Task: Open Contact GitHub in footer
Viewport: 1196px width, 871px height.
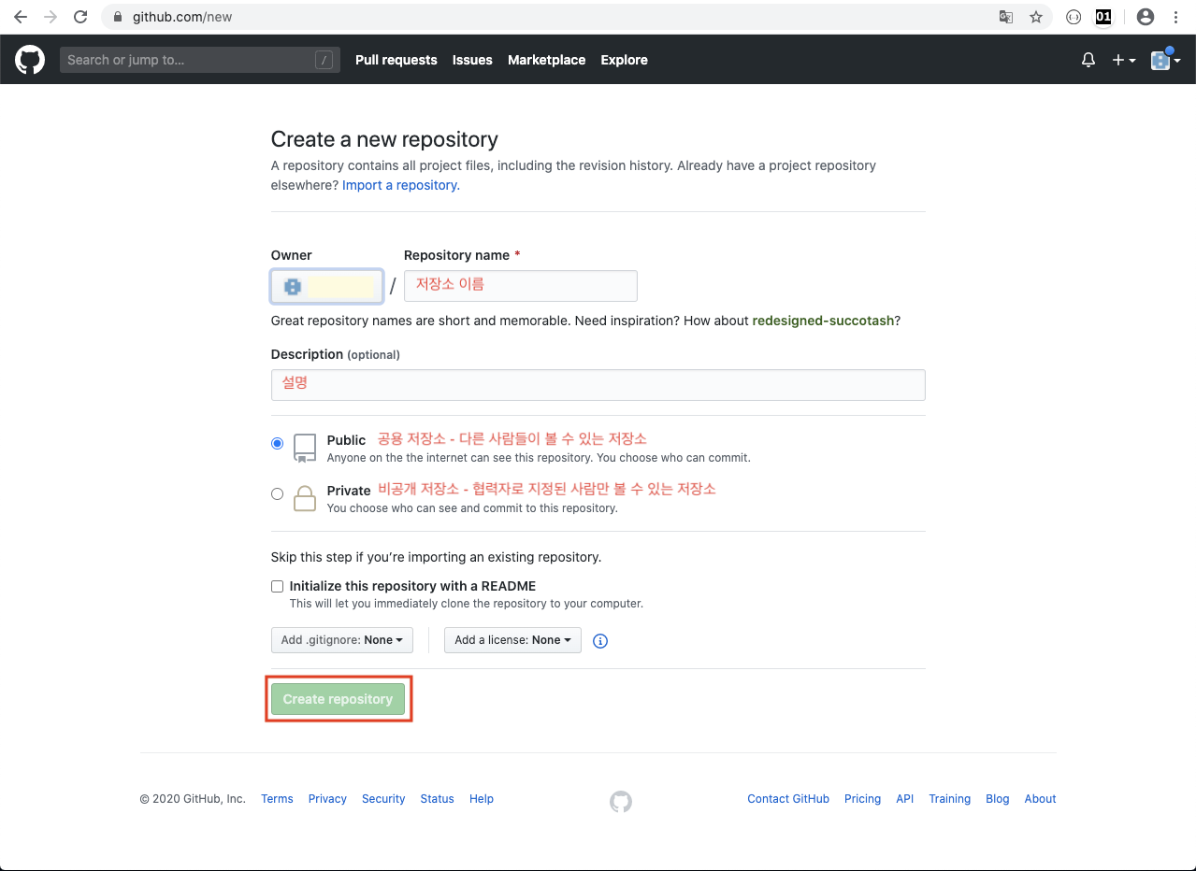Action: pyautogui.click(x=788, y=799)
